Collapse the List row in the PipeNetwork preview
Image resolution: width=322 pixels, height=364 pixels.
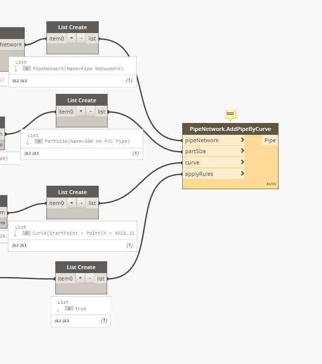pos(21,62)
